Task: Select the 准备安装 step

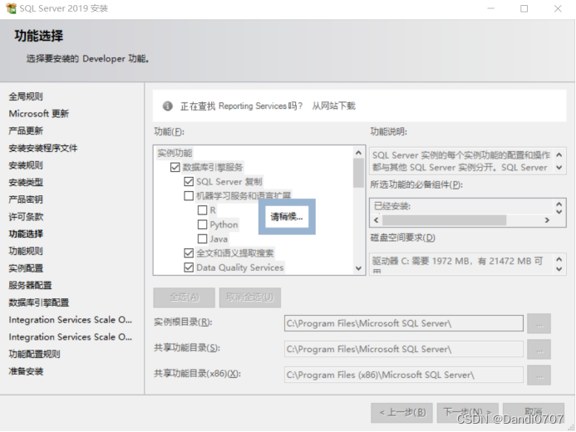Action: point(26,371)
